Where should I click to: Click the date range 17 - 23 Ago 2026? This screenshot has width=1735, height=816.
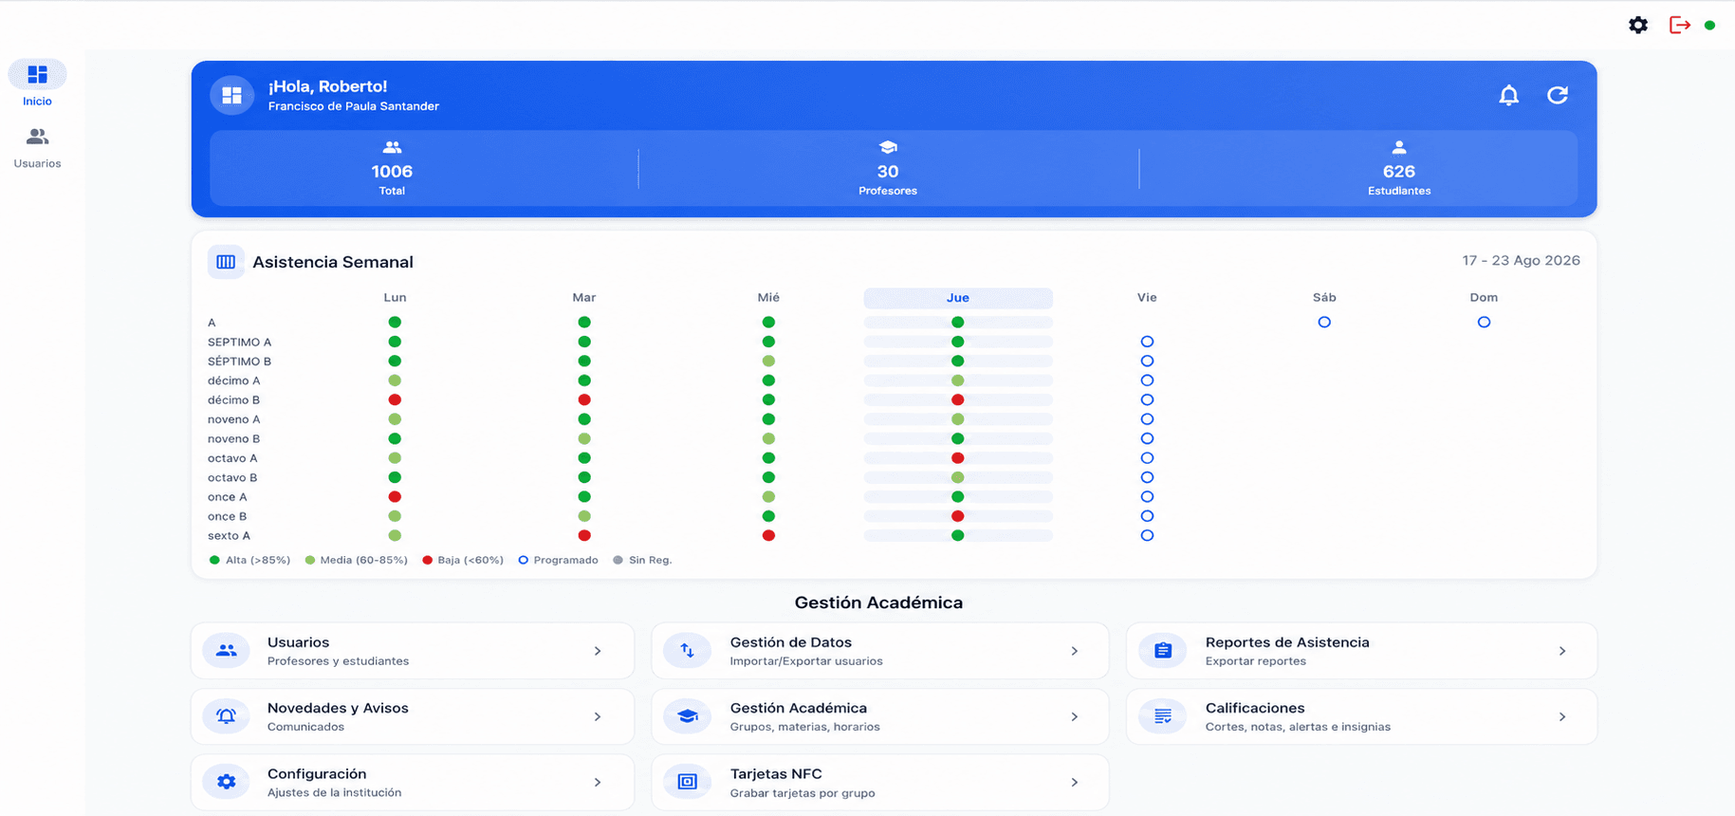click(1521, 261)
